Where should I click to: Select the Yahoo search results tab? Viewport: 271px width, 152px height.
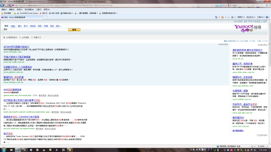[x=22, y=17]
